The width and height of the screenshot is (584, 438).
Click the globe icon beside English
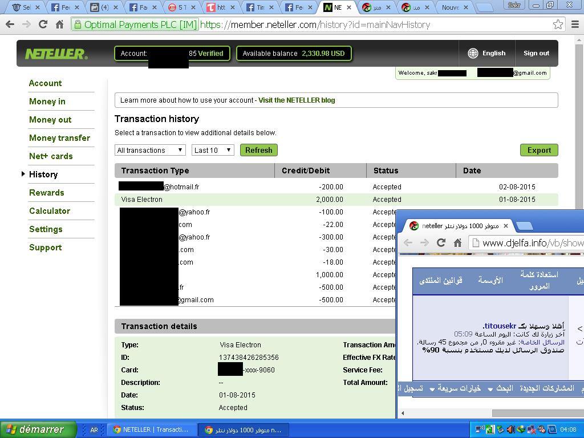pyautogui.click(x=473, y=53)
